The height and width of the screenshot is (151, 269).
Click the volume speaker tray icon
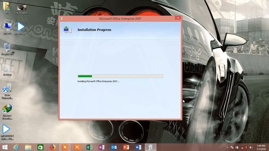(251, 147)
